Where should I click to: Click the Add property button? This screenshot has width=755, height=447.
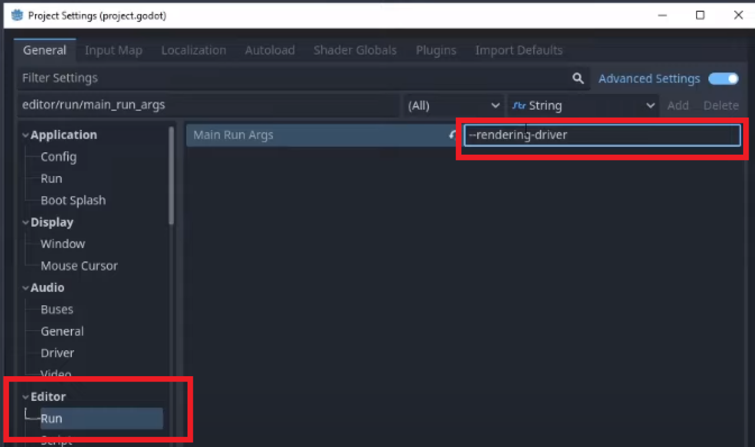[678, 105]
